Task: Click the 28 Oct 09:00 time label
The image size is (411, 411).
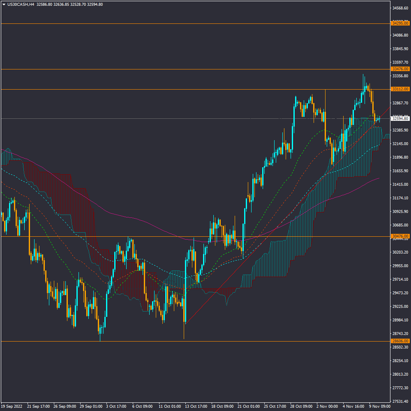Action: [x=301, y=406]
